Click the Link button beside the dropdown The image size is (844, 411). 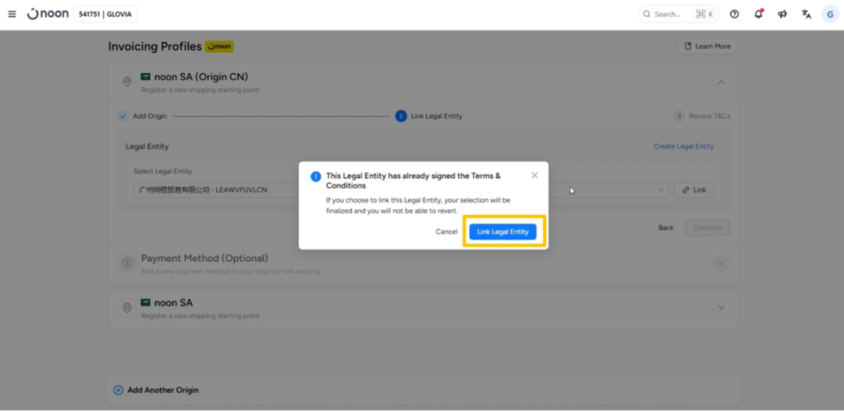[x=694, y=190]
